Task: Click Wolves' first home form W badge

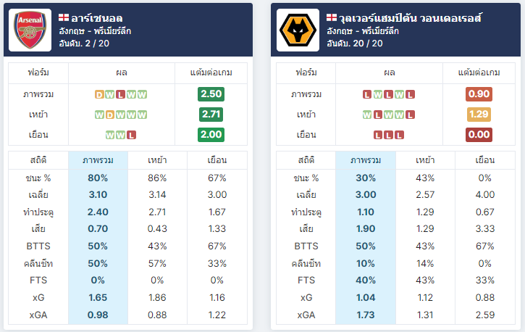Action: [367, 115]
